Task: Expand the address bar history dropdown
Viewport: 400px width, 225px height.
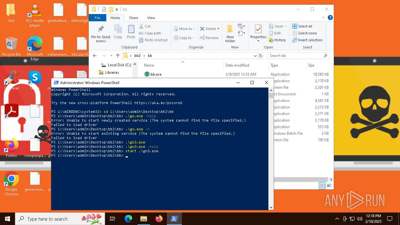Action: click(x=255, y=56)
